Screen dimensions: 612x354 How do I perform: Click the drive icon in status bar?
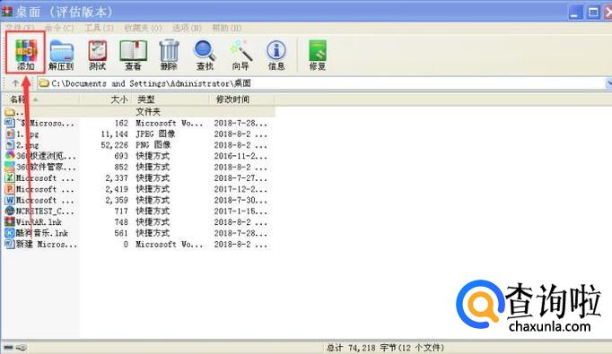(8, 347)
